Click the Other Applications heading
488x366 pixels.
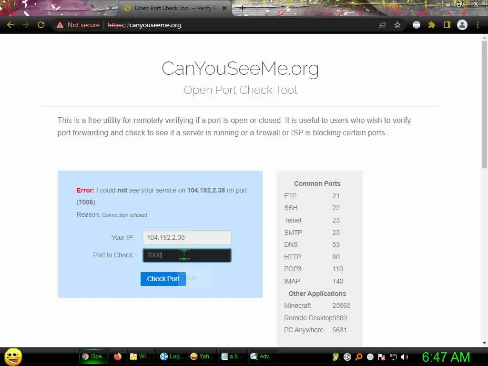click(317, 294)
